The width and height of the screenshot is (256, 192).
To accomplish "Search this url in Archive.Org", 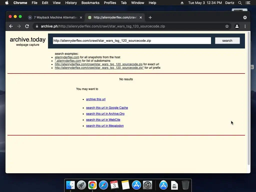I will click(x=105, y=114).
